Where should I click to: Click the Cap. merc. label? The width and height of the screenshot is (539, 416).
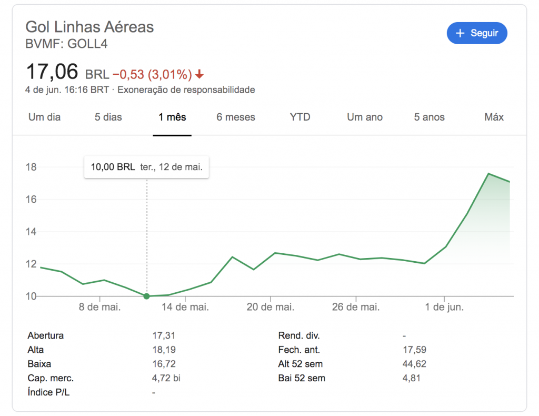(51, 378)
